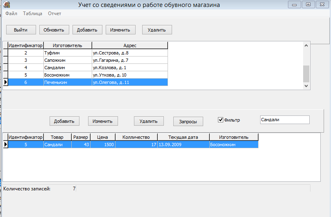Click scroll up arrow of manufacturers grid
The height and width of the screenshot is (217, 331).
pos(306,45)
